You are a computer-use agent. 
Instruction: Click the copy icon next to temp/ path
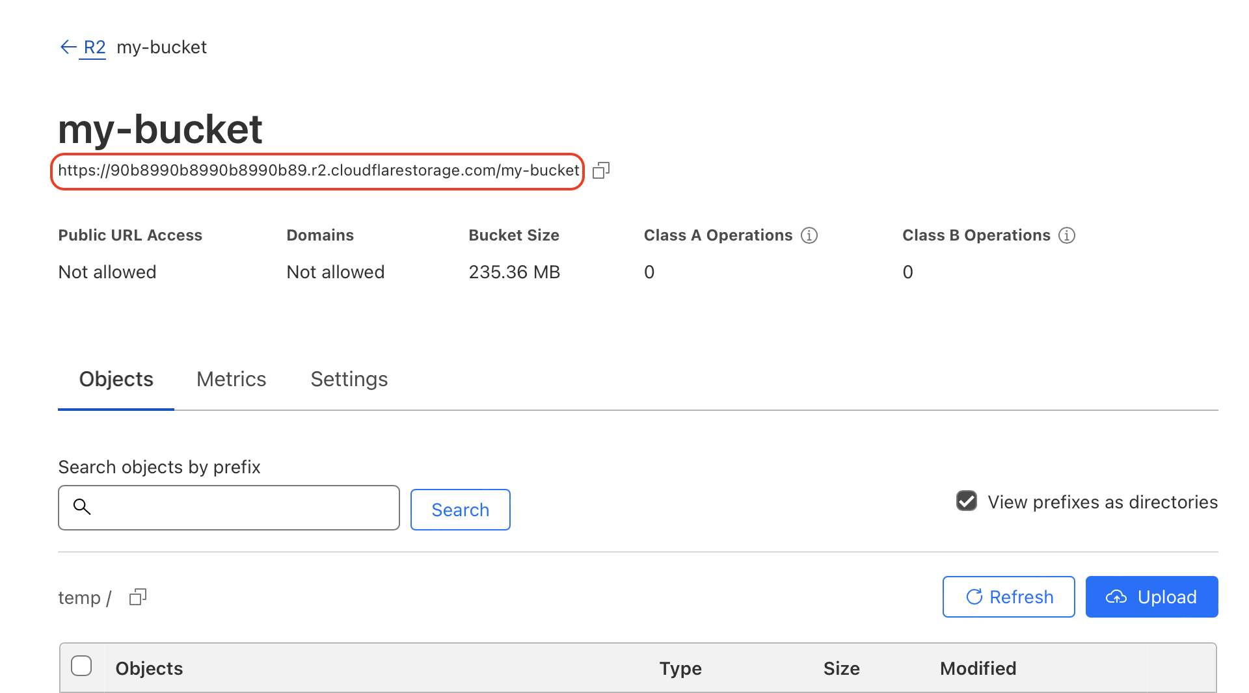tap(137, 596)
